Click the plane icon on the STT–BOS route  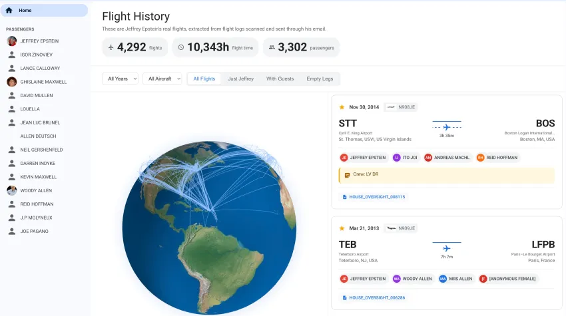point(447,126)
